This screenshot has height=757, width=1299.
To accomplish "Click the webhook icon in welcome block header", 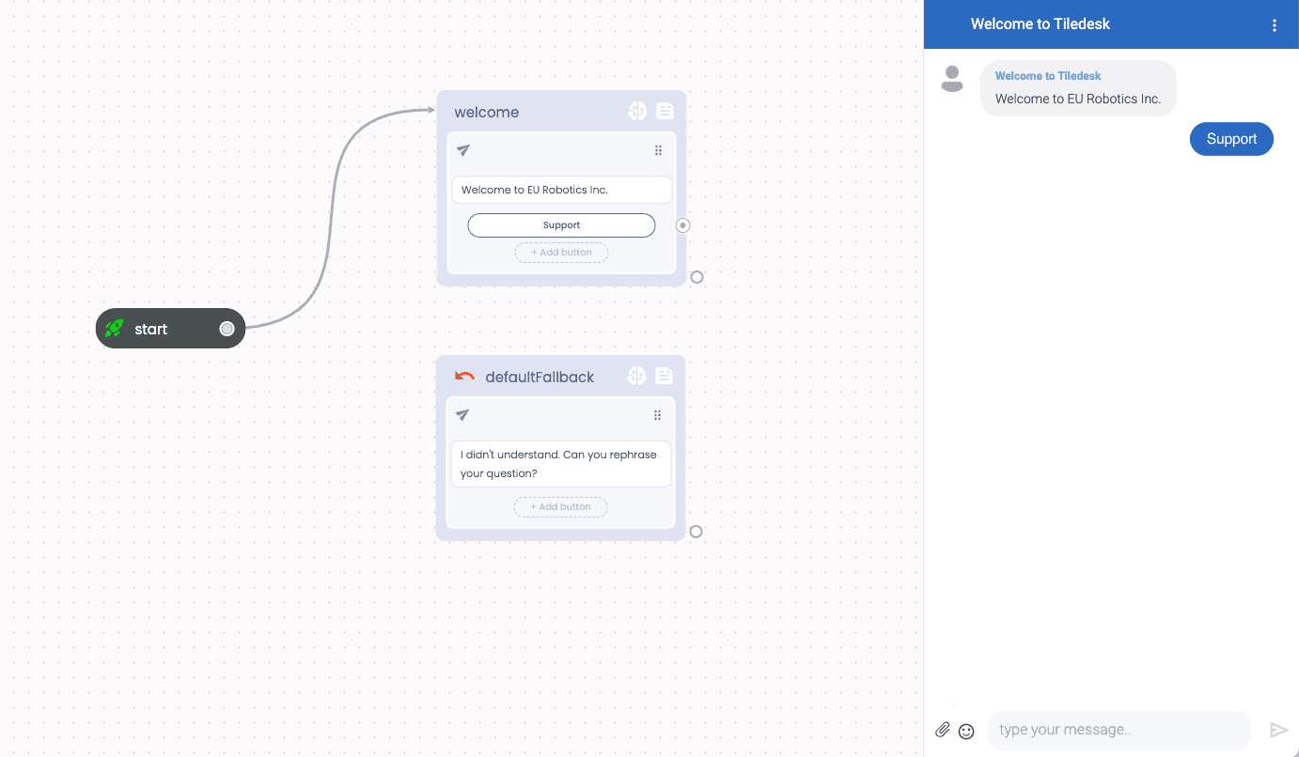I will 637,112.
